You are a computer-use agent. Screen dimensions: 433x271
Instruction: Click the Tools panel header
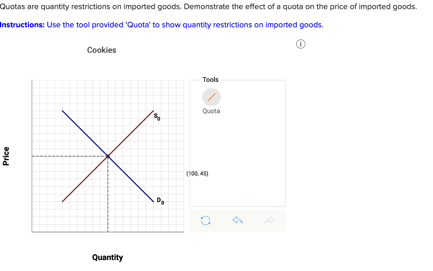(x=211, y=79)
